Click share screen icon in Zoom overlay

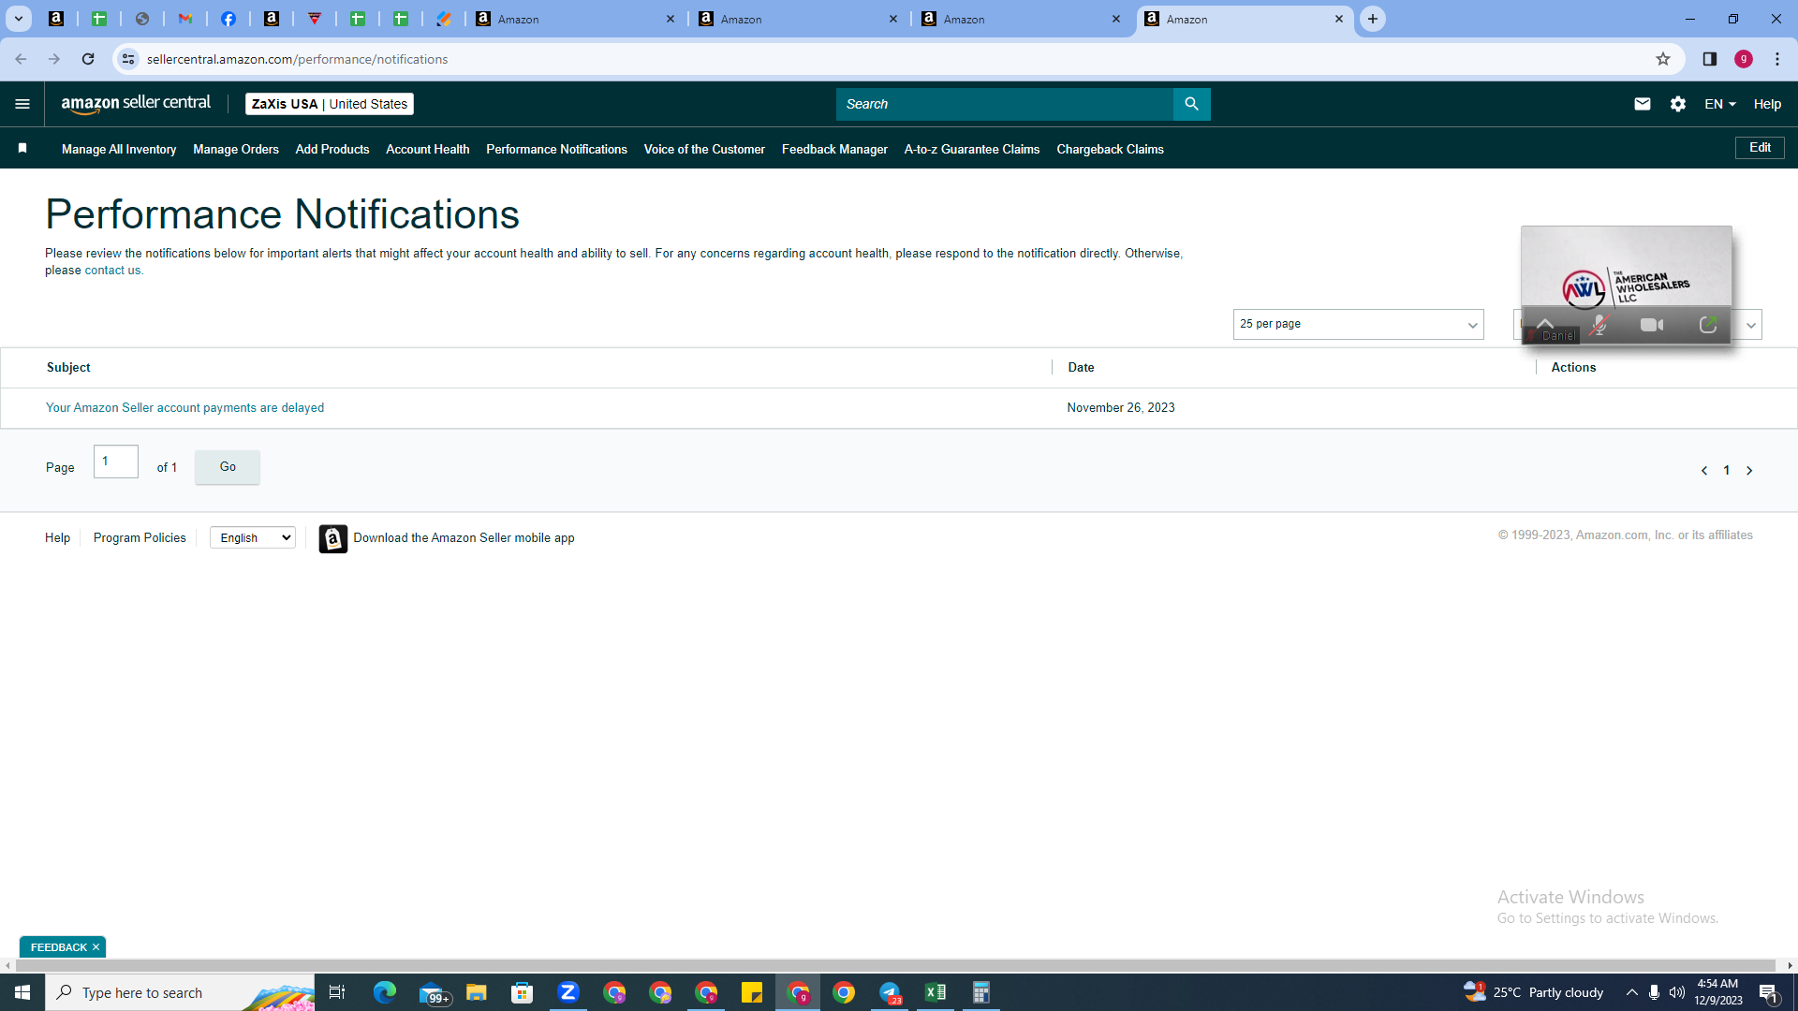pyautogui.click(x=1708, y=325)
